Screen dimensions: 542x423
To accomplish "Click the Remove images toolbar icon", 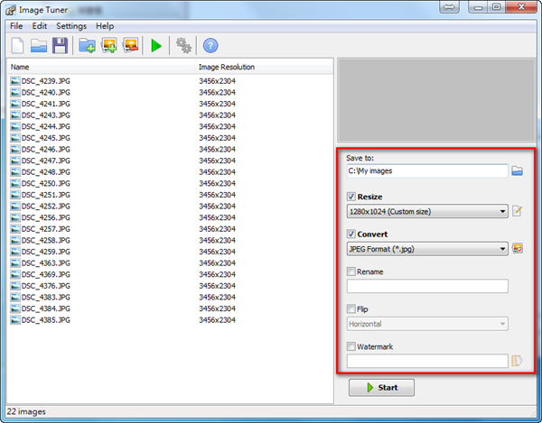I will (x=131, y=45).
